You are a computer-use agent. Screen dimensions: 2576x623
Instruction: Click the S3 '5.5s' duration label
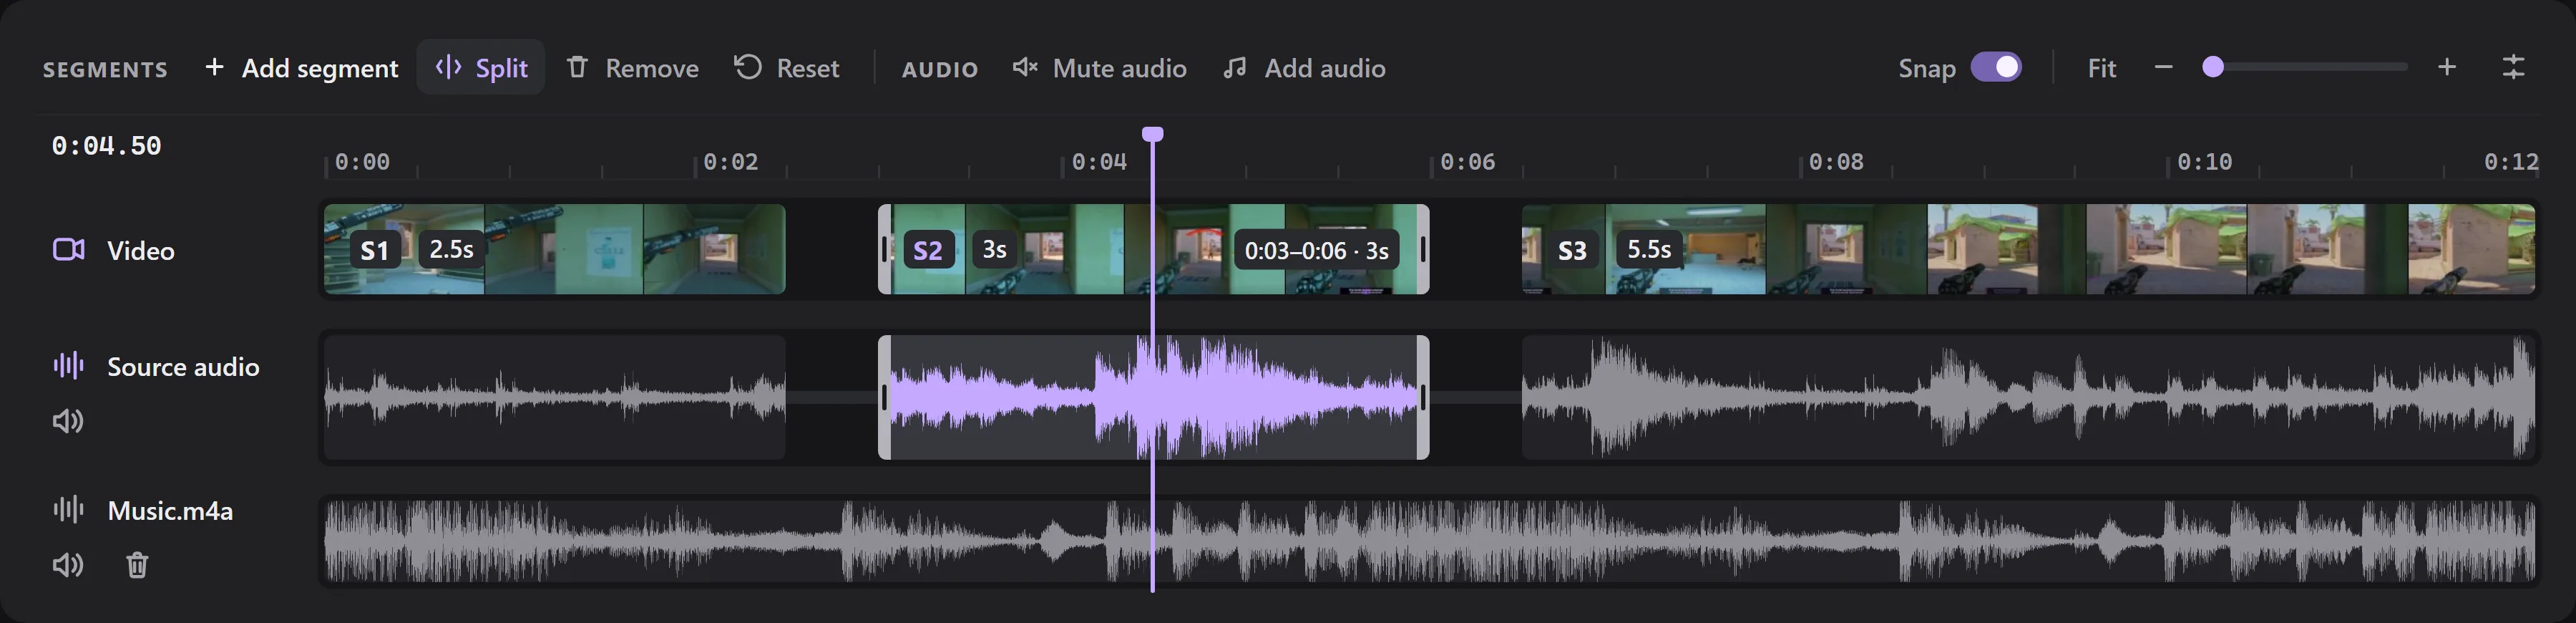[x=1649, y=249]
